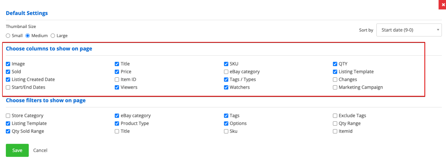Select Medium thumbnail size radio button
Image resolution: width=446 pixels, height=161 pixels.
pyautogui.click(x=27, y=35)
